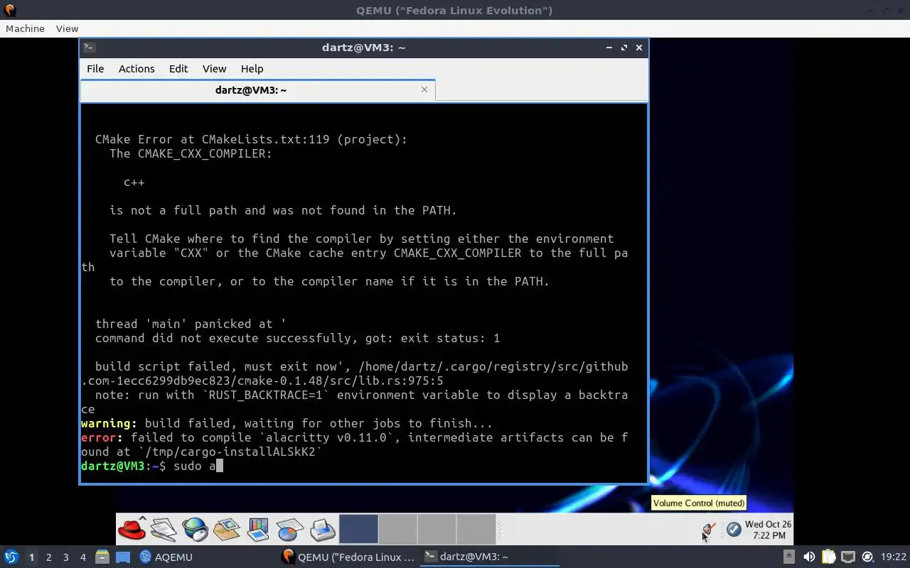Switch to third workspace in guest pager
Viewport: 910px width, 568px height.
click(x=437, y=529)
